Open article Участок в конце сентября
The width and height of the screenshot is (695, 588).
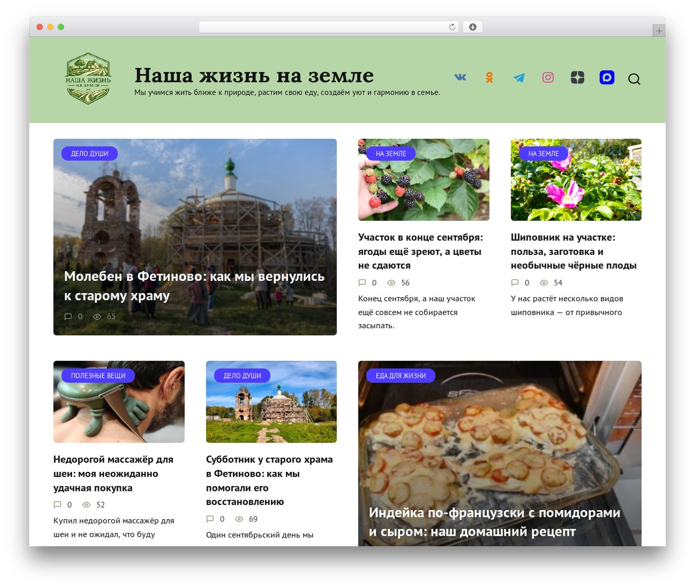pyautogui.click(x=420, y=251)
